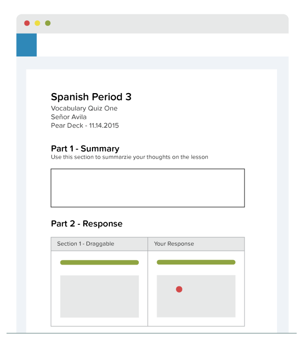Screen dimensions: 305x348
Task: Click inside the Part 1 Summary text box
Action: coord(148,188)
